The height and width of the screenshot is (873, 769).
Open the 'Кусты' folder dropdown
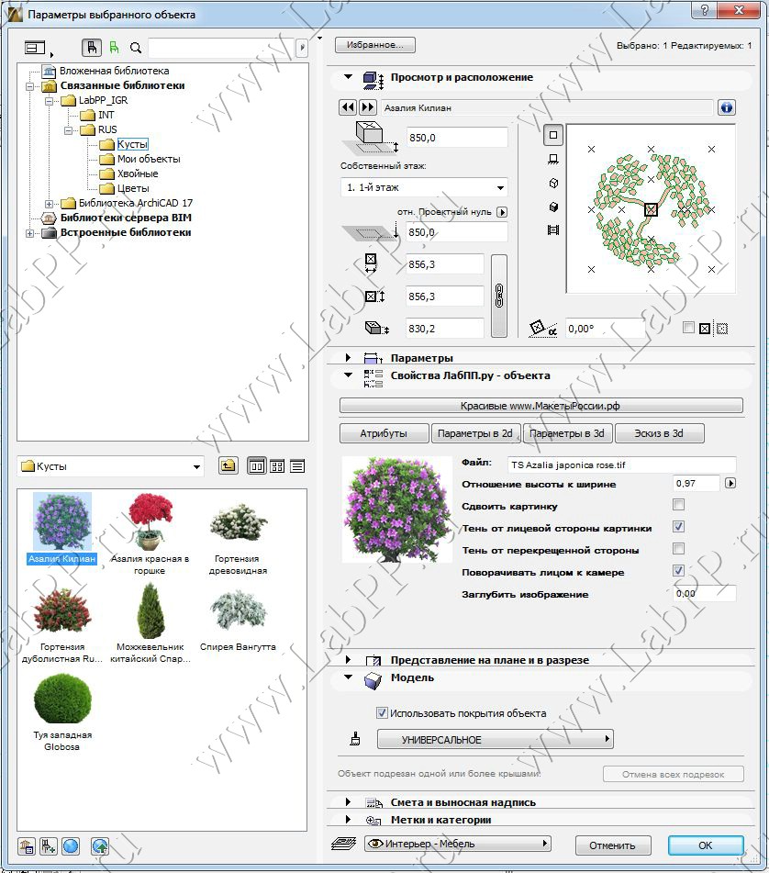[111, 466]
